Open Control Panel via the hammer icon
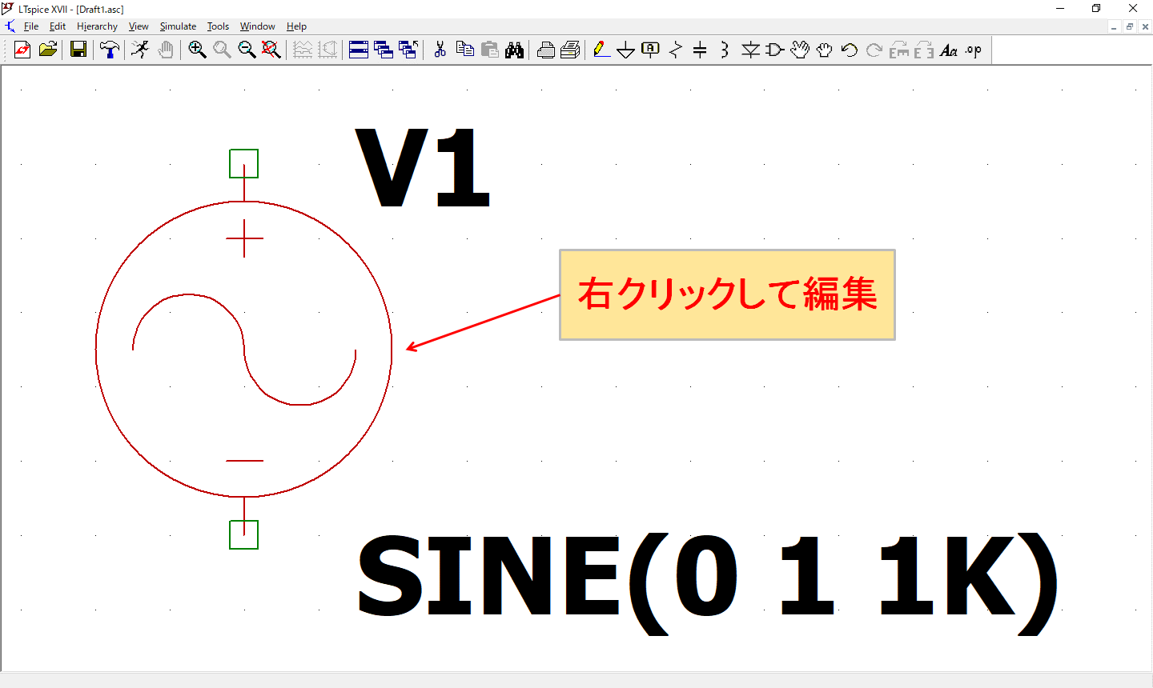 pyautogui.click(x=109, y=50)
